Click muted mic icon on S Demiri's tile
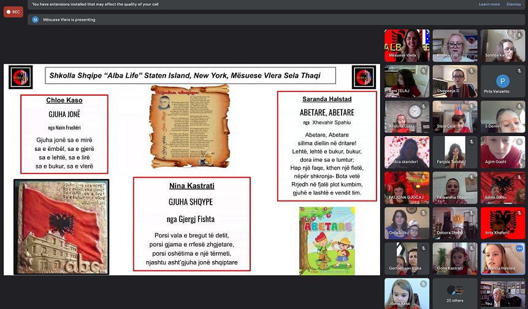The image size is (528, 309). tap(519, 107)
